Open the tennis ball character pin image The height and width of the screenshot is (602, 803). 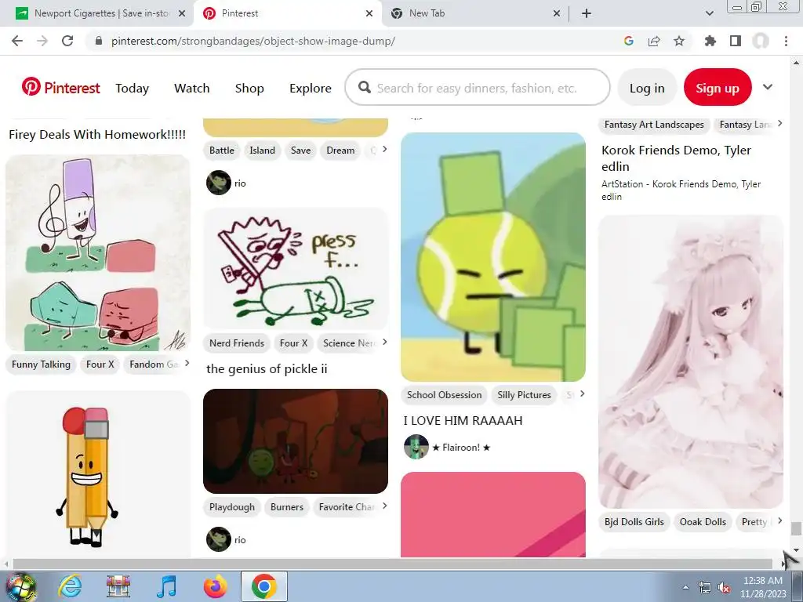pos(493,257)
